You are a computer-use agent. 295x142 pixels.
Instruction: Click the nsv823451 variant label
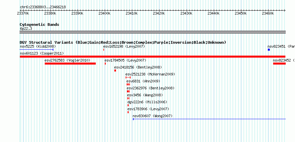[281, 46]
